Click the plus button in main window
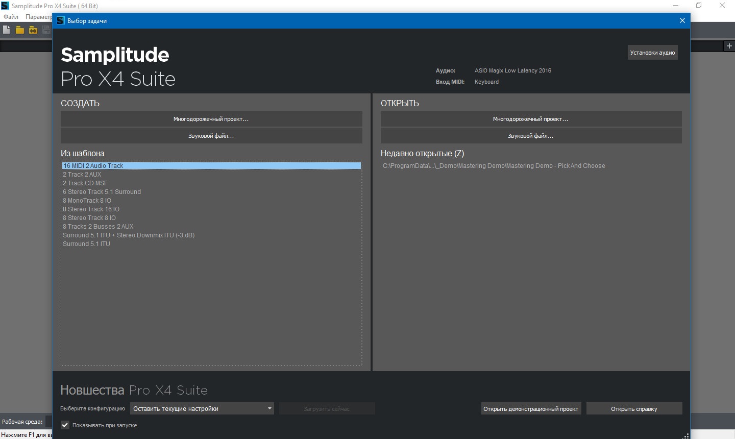This screenshot has width=735, height=439. tap(729, 46)
